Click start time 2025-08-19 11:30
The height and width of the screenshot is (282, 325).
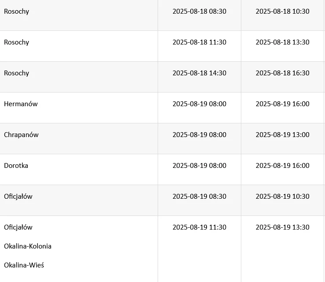pyautogui.click(x=199, y=227)
